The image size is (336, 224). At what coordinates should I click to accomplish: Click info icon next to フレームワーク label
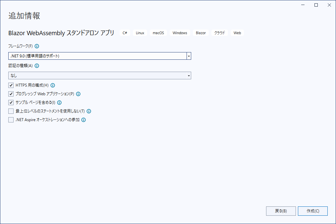click(37, 46)
